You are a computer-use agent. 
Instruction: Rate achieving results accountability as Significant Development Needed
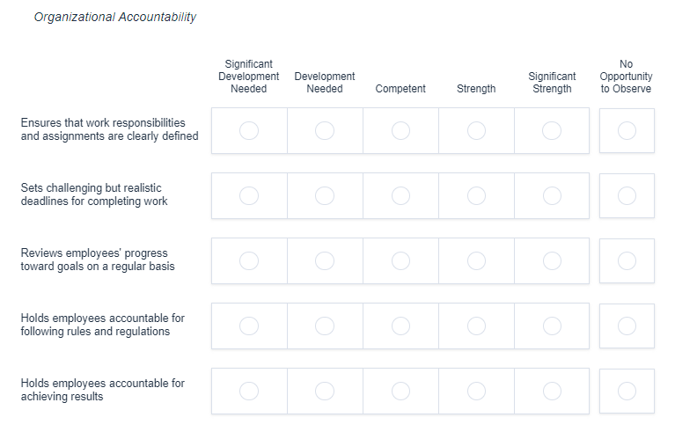click(249, 391)
